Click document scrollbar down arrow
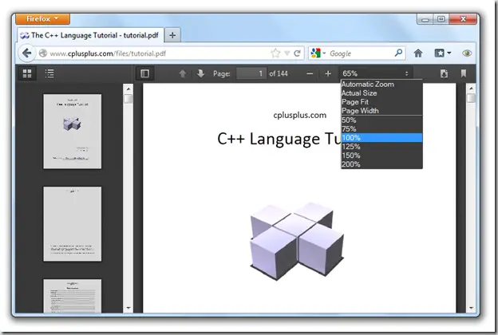This screenshot has width=498, height=335. (472, 308)
